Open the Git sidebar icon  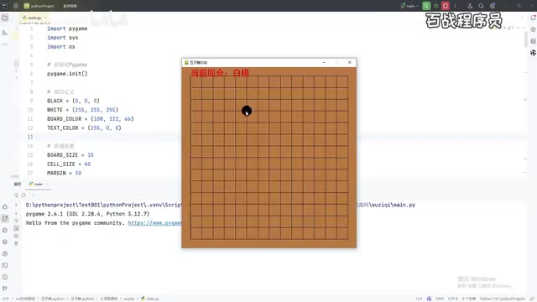tap(5, 289)
